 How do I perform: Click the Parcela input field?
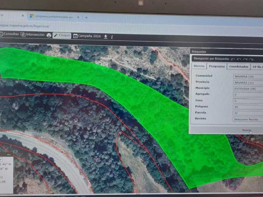pos(248,113)
